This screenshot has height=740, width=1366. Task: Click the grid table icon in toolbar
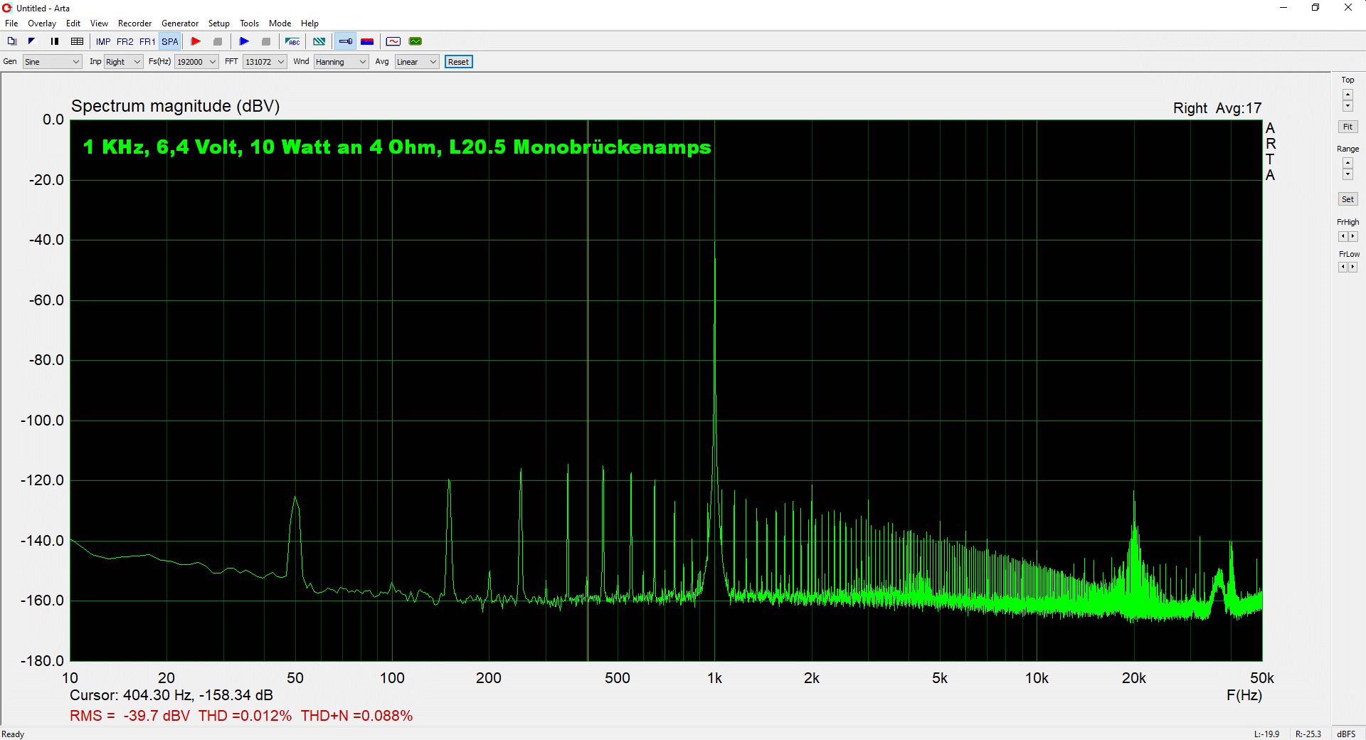tap(78, 41)
